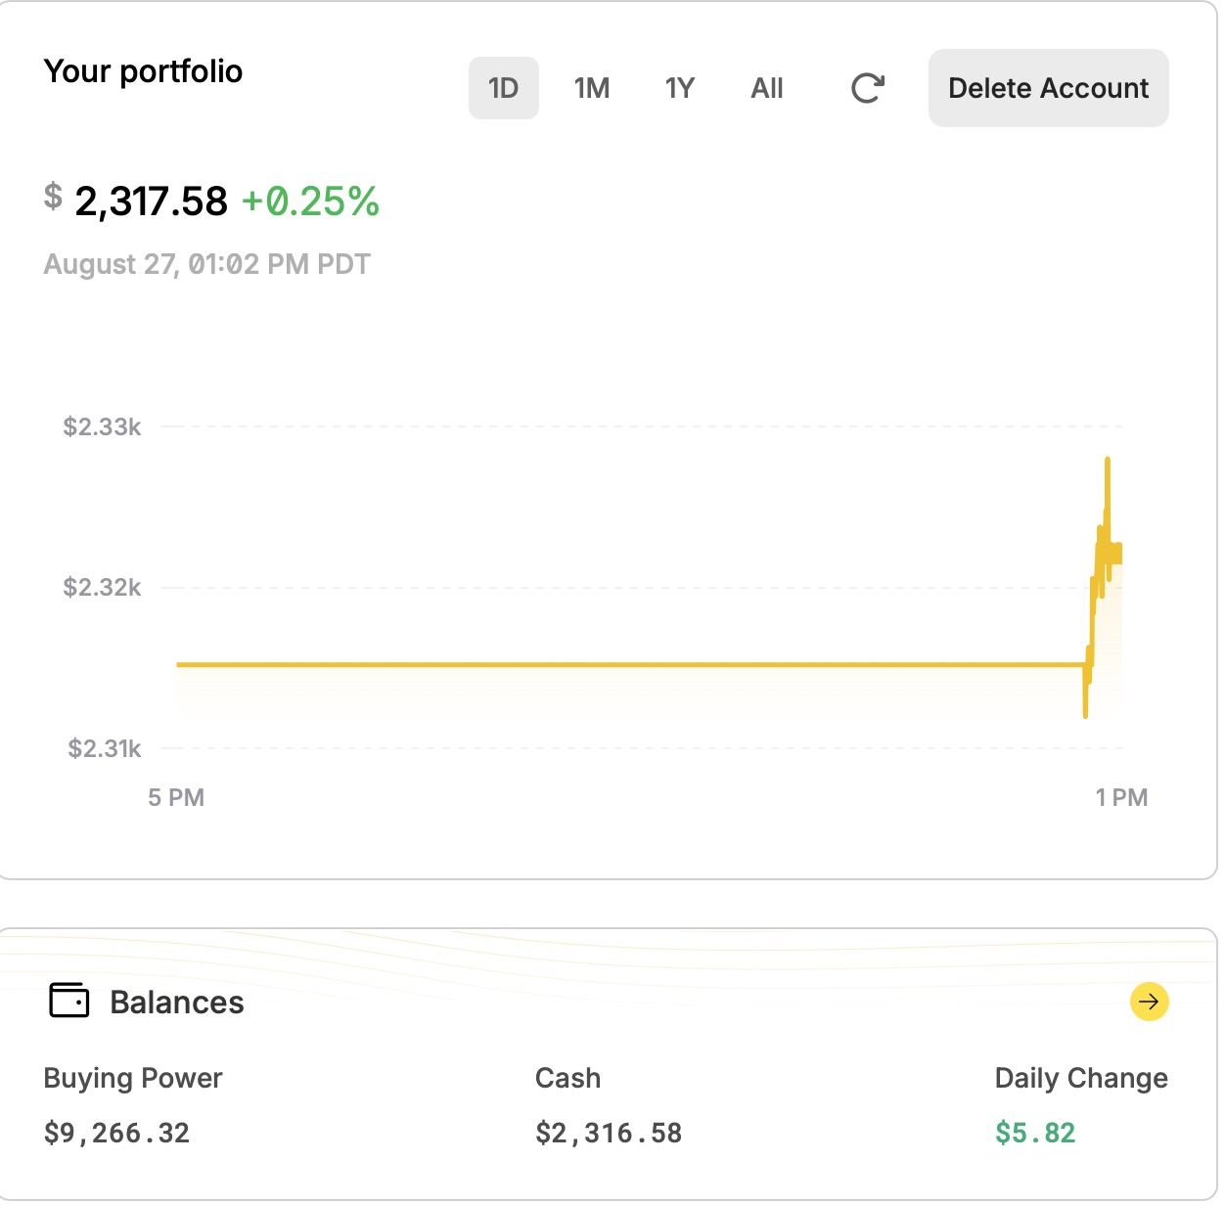
Task: Click the Daily Change value $5.82
Action: 1035,1133
